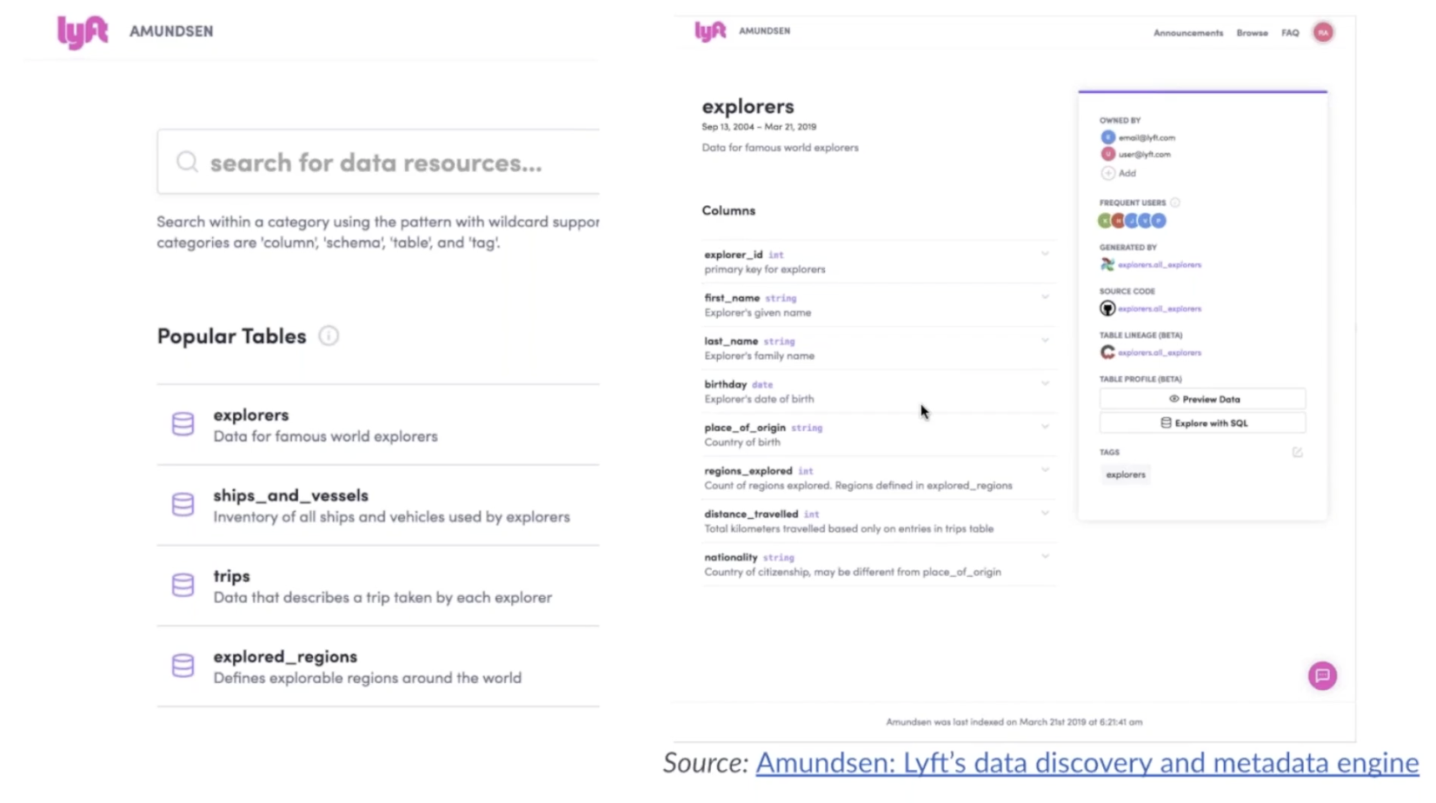Image resolution: width=1436 pixels, height=803 pixels.
Task: Click the distance_travelled column name
Action: [751, 514]
